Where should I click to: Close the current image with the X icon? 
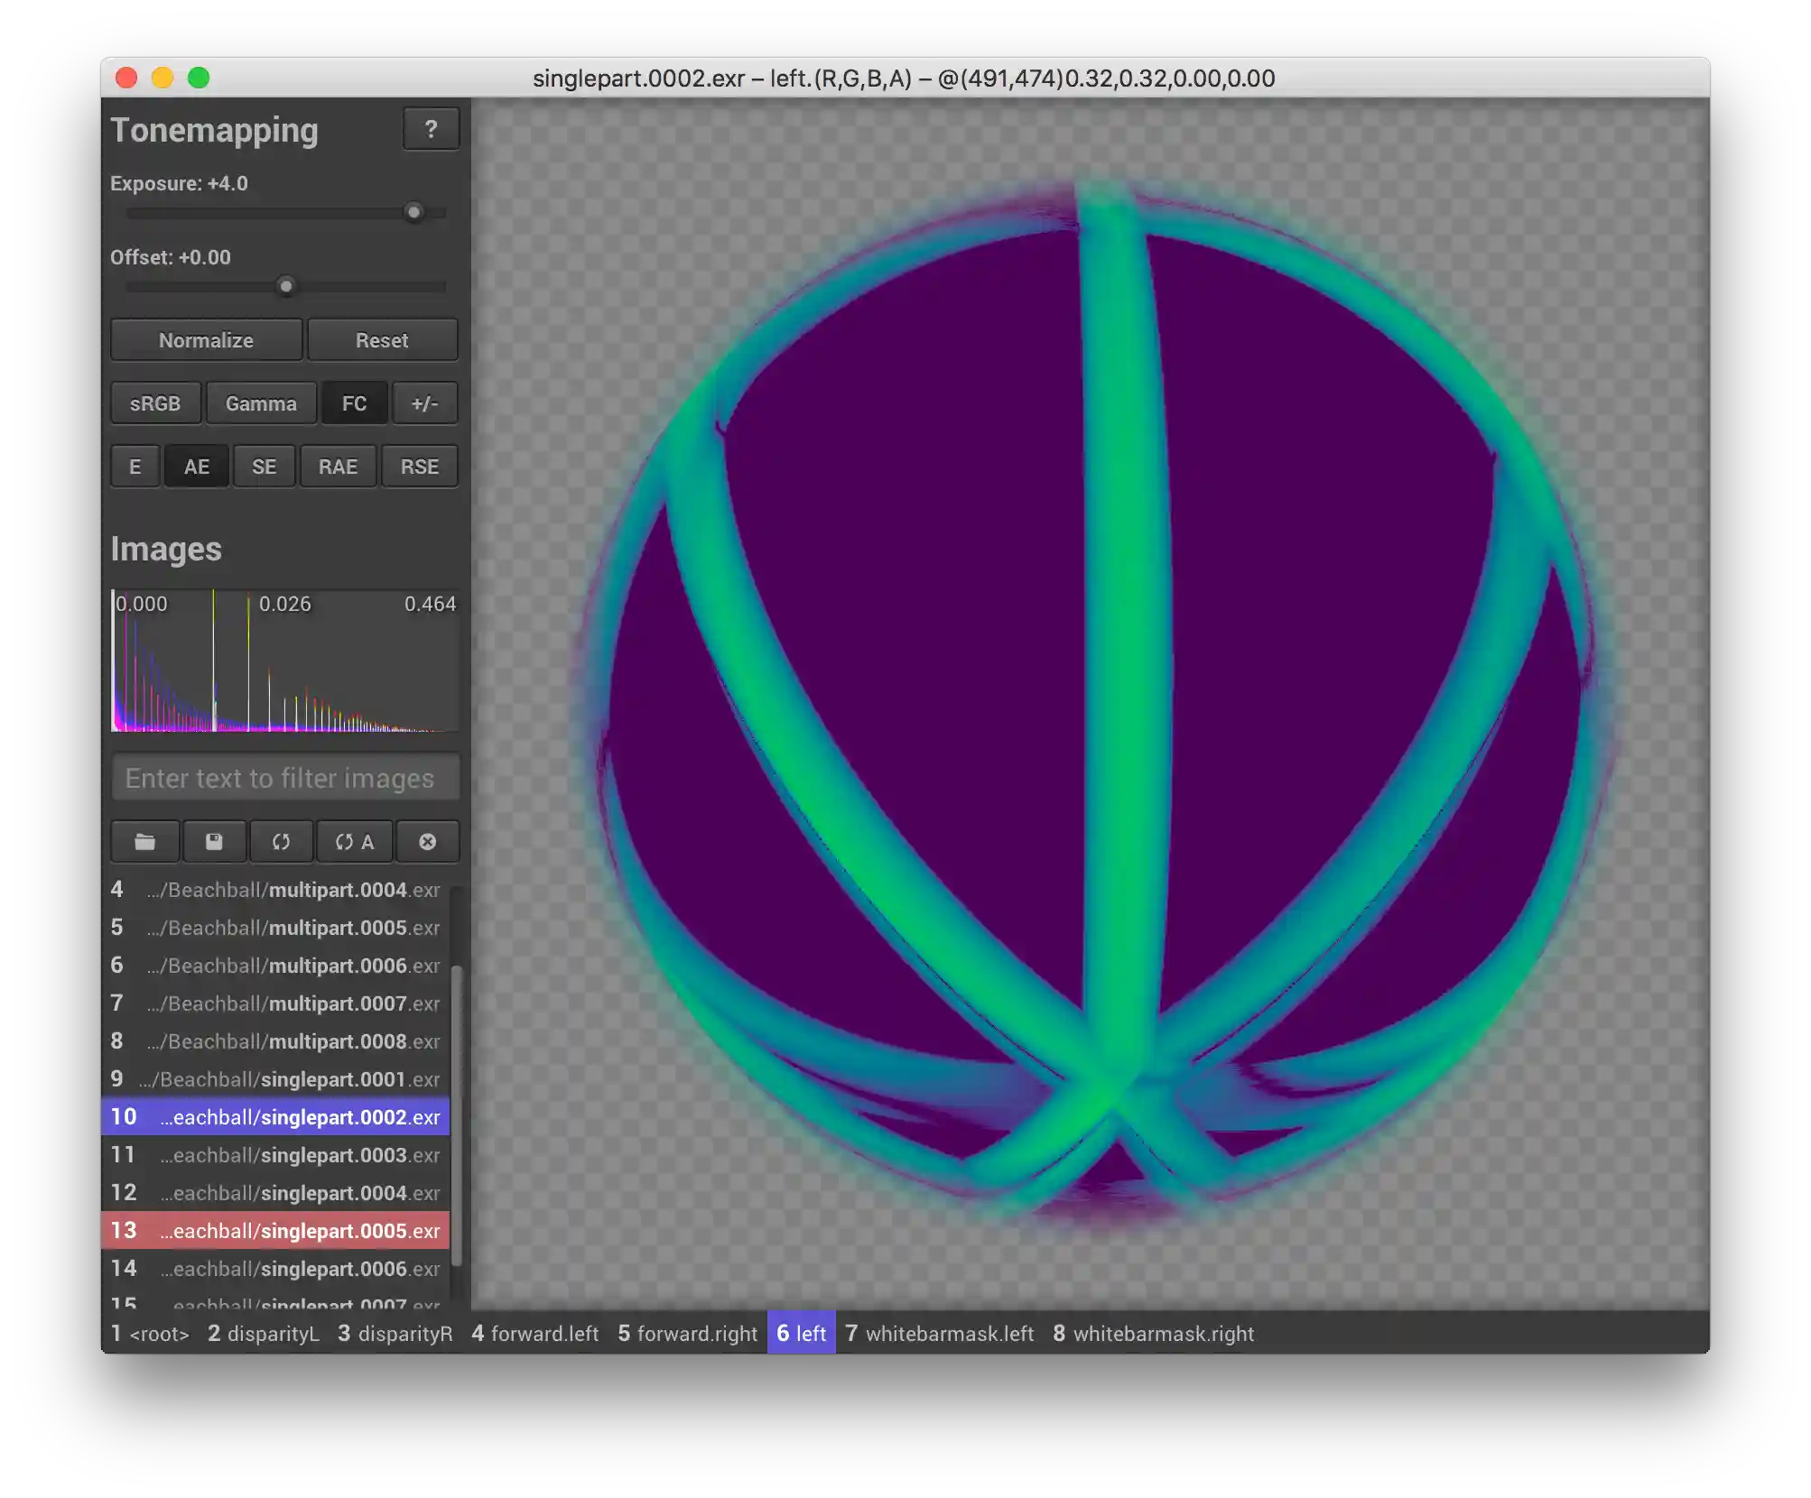427,842
